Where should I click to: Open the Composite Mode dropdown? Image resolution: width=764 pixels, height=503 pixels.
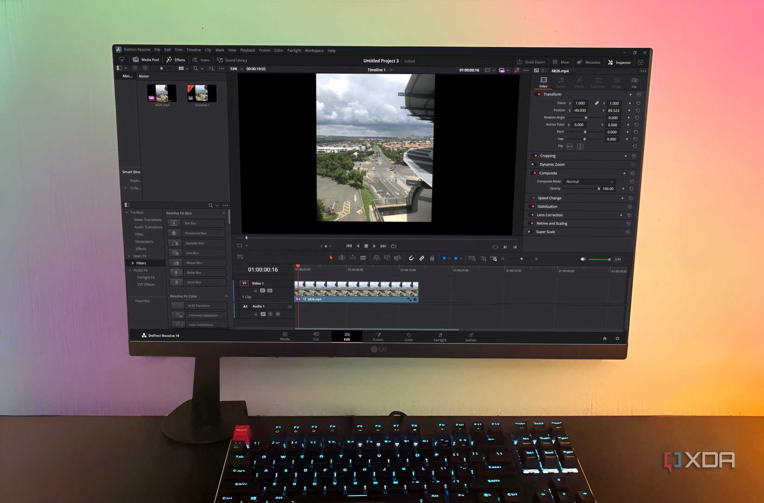click(589, 181)
